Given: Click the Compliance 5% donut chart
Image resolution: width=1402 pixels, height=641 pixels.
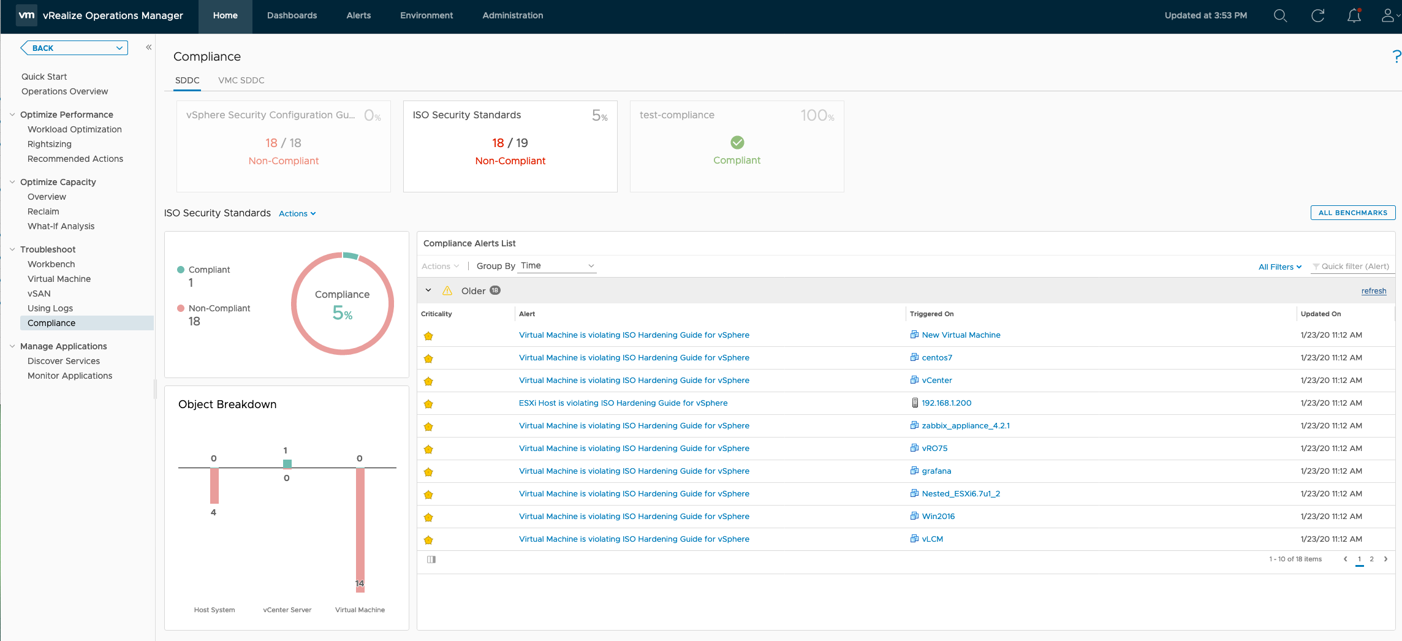Looking at the screenshot, I should 342,304.
